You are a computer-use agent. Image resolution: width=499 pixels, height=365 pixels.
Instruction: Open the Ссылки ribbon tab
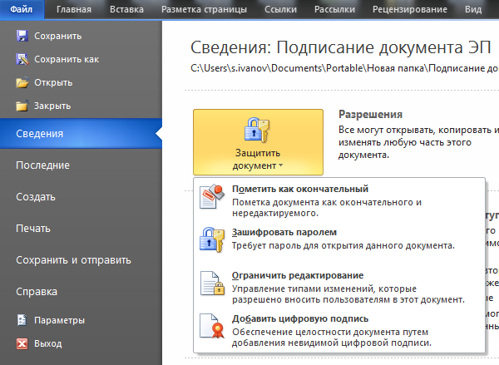coord(281,9)
